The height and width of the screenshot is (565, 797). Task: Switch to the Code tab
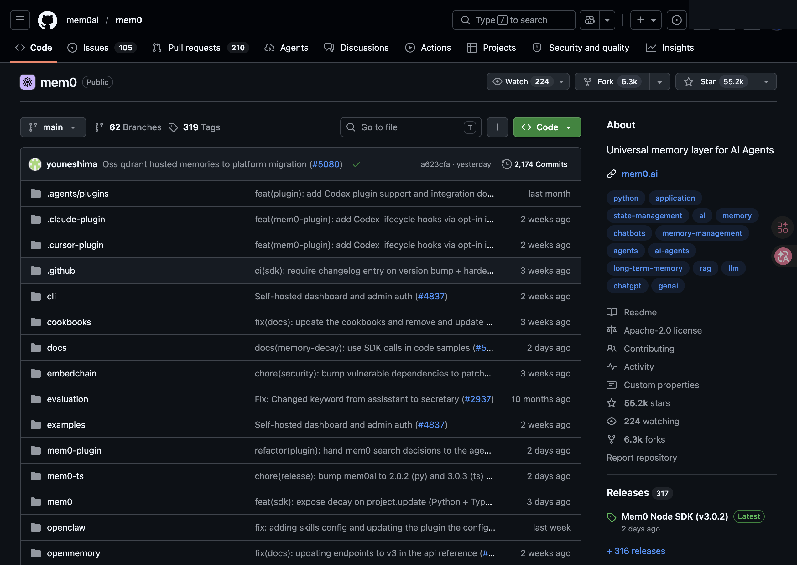[x=34, y=48]
